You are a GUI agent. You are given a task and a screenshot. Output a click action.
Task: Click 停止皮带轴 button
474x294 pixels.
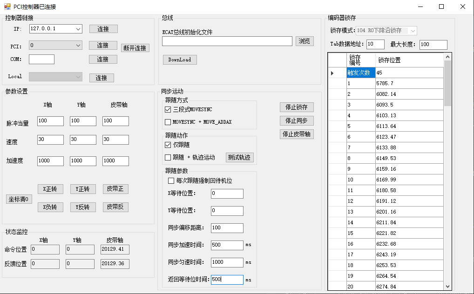point(297,134)
